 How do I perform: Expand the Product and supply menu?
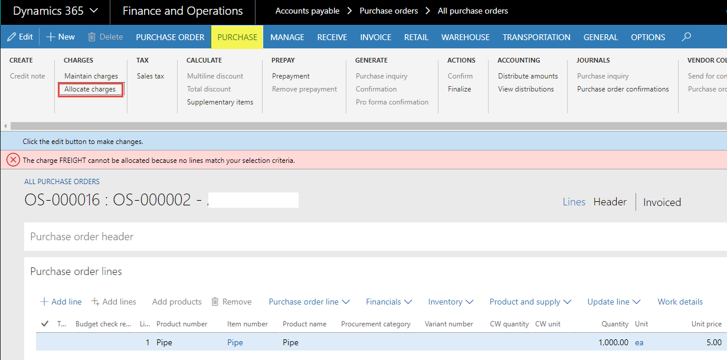point(530,302)
